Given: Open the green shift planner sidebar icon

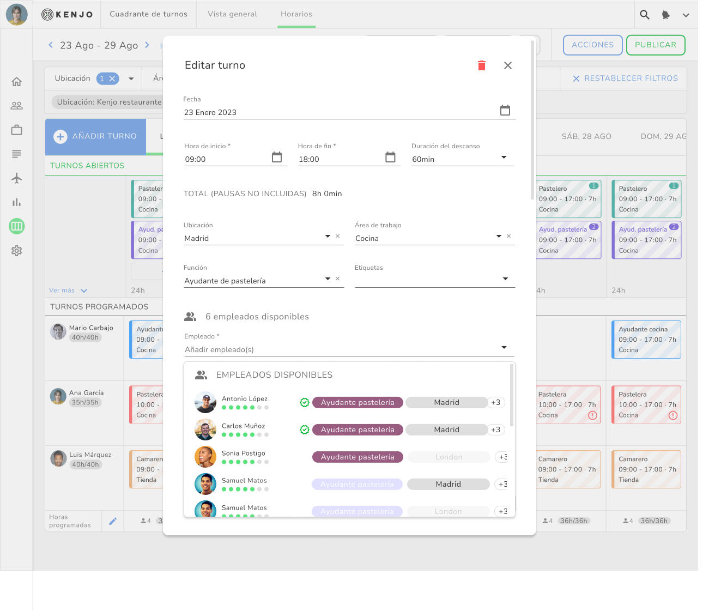Looking at the screenshot, I should [17, 226].
